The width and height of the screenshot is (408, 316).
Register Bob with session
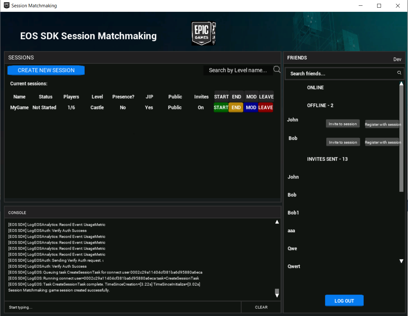[x=383, y=142]
